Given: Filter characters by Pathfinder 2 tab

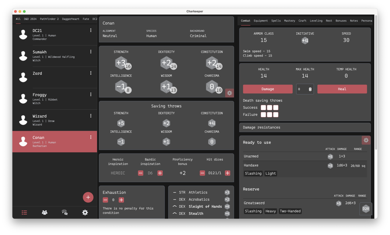Looking at the screenshot, I should [49, 19].
